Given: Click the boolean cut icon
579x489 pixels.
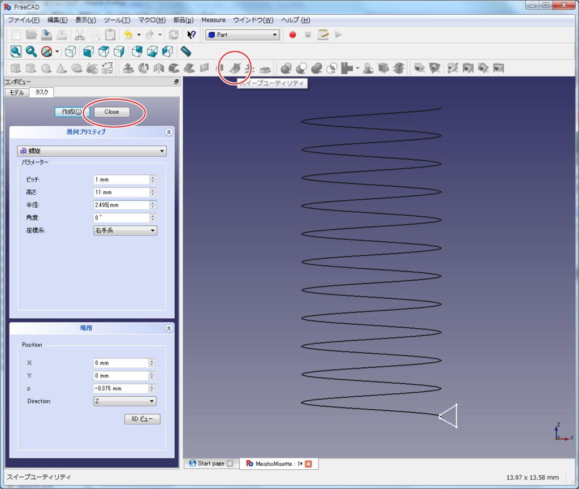Looking at the screenshot, I should click(x=301, y=68).
